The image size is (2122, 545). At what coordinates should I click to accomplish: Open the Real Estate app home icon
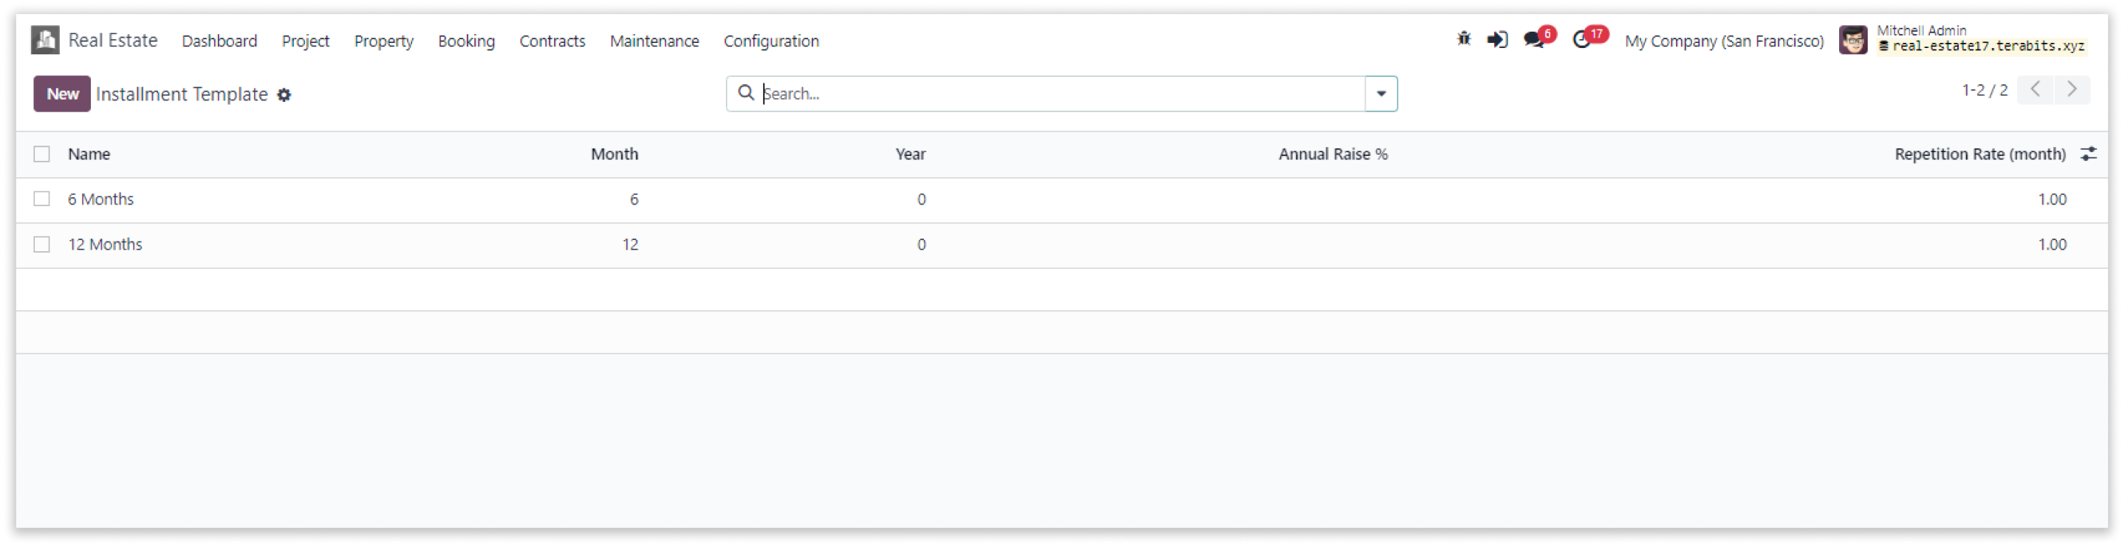point(45,40)
